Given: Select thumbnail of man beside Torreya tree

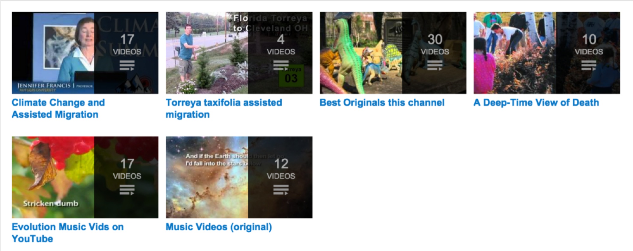Looking at the screenshot, I should (239, 53).
